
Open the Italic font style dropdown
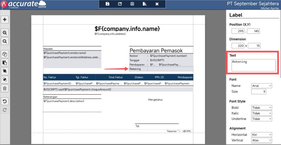click(x=262, y=113)
